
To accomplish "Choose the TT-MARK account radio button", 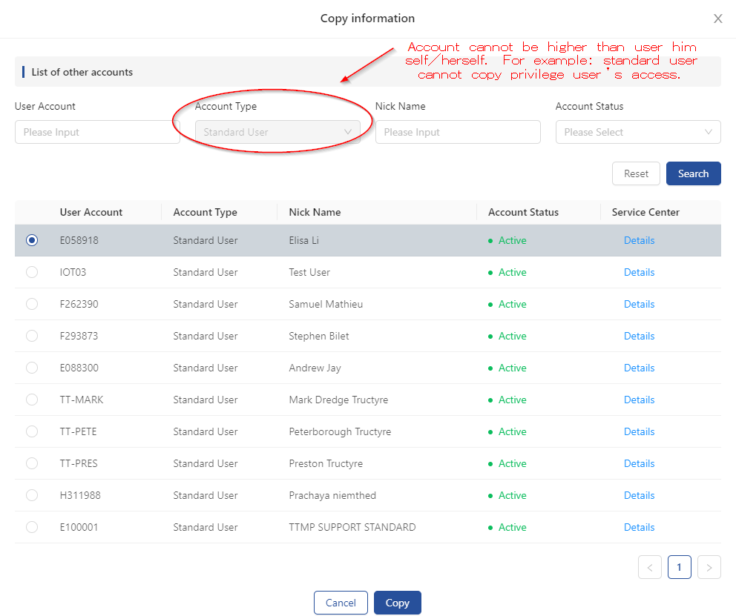I will coord(32,400).
